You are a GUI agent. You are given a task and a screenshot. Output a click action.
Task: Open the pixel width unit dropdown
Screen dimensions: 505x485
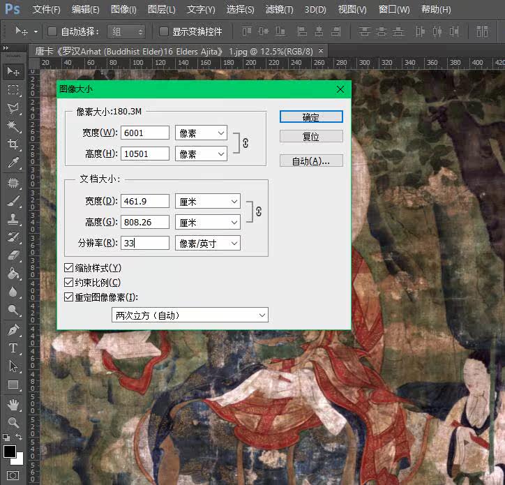coord(201,133)
